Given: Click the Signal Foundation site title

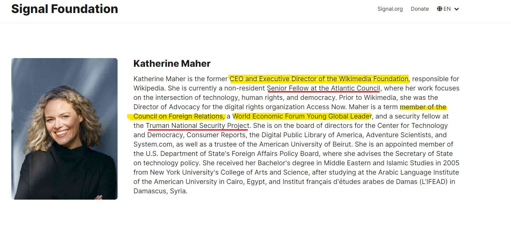Looking at the screenshot, I should [x=64, y=9].
